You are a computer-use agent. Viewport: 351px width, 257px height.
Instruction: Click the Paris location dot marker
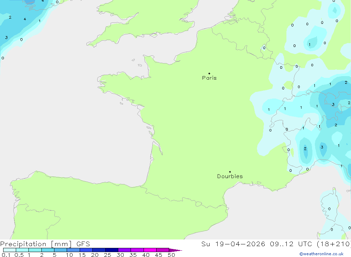209,73
